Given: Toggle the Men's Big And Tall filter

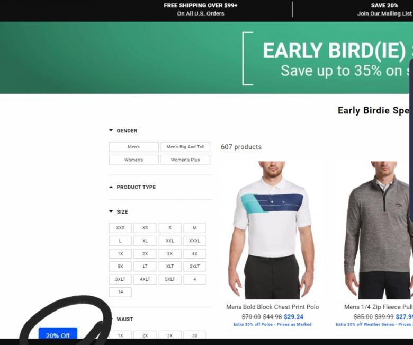Looking at the screenshot, I should 185,147.
